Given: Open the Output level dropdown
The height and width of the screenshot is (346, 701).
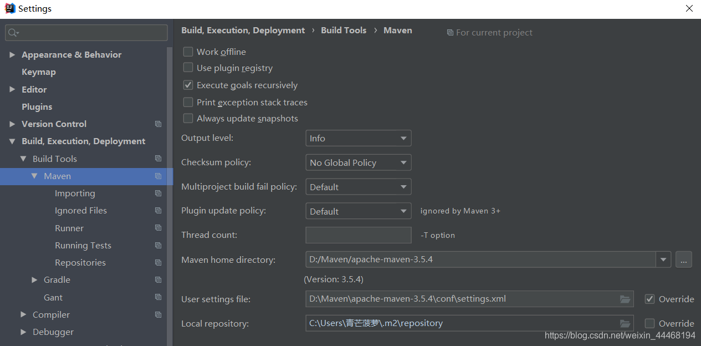Looking at the screenshot, I should 358,138.
